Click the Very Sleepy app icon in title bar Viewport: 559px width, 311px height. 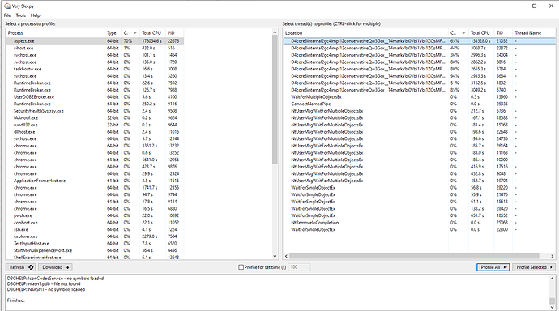[x=6, y=6]
